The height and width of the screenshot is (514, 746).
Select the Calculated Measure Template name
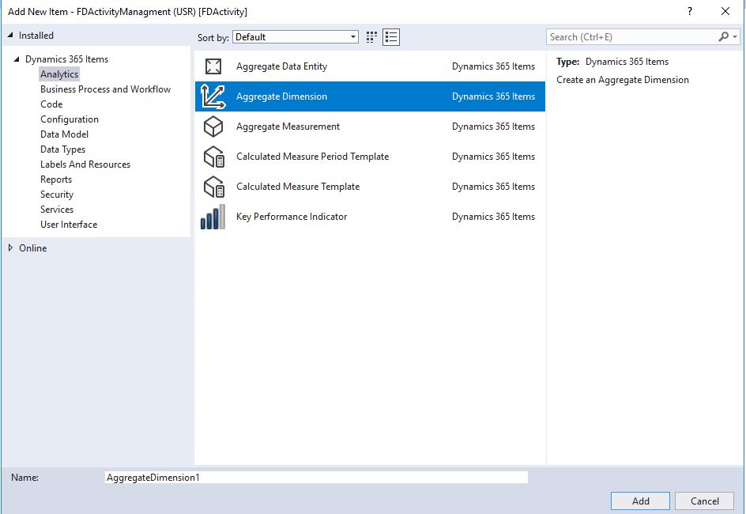click(298, 186)
